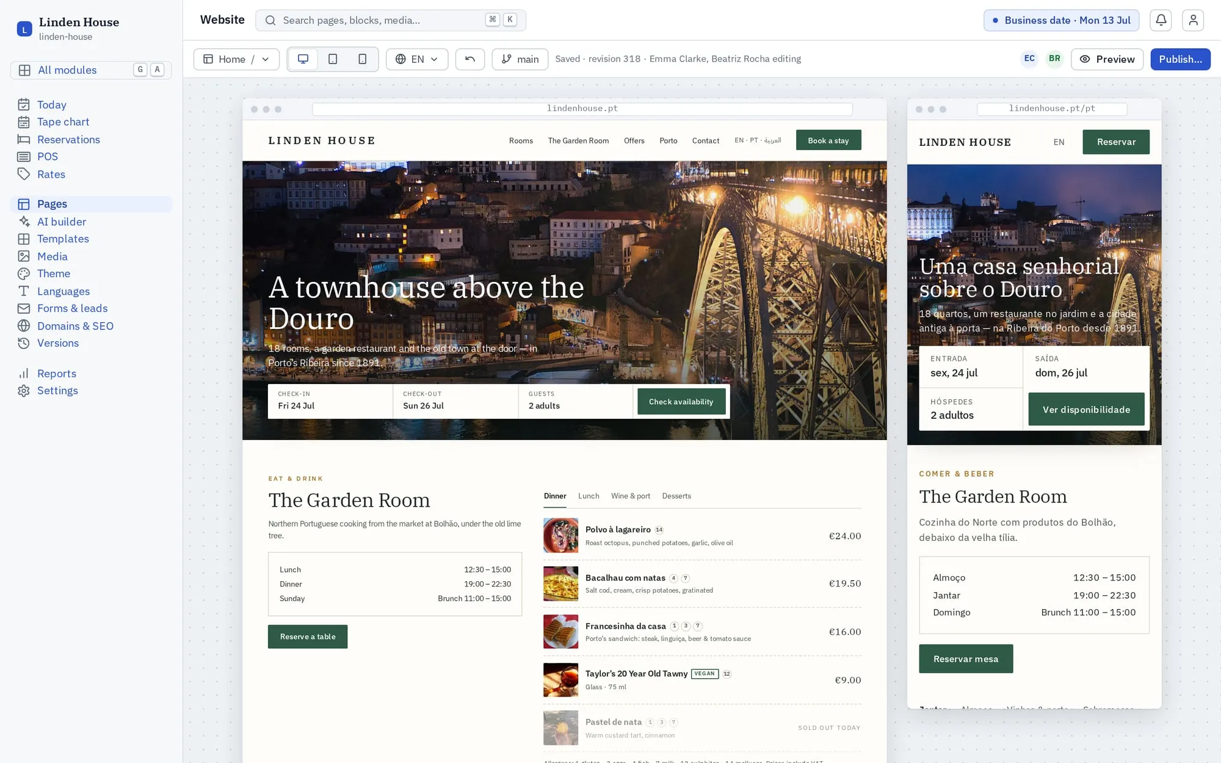This screenshot has width=1221, height=763.
Task: Click Check availability in desktop preview
Action: click(x=681, y=402)
